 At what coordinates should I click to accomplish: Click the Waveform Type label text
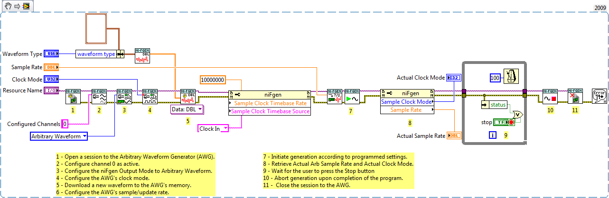(22, 54)
